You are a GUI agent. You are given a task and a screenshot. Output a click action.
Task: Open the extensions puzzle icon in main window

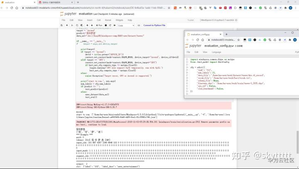285,8
